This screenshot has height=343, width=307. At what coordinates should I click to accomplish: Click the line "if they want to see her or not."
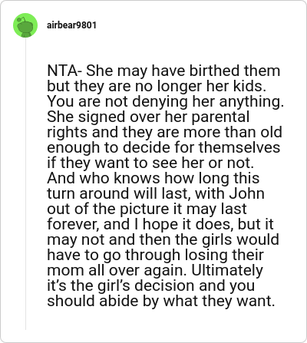[150, 163]
